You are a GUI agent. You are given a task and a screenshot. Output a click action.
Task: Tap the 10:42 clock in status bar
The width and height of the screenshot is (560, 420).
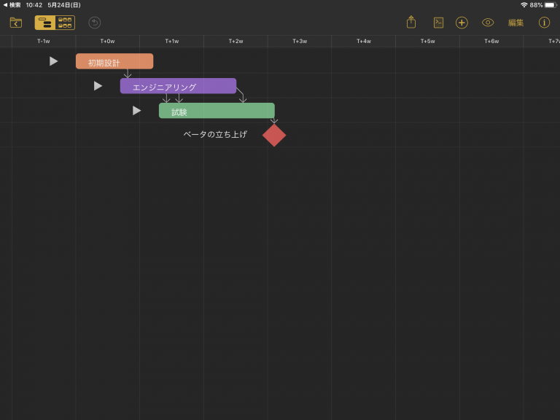(34, 5)
